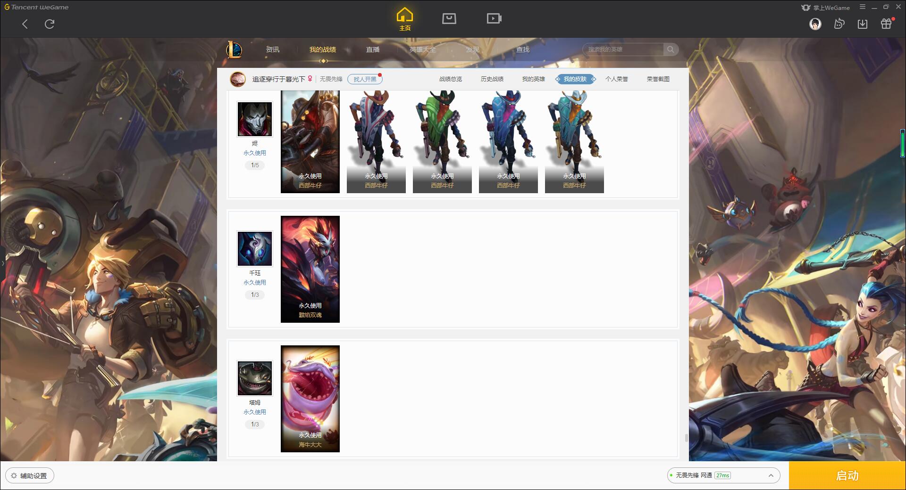
Task: Expand the server selector dropdown arrow
Action: point(771,476)
